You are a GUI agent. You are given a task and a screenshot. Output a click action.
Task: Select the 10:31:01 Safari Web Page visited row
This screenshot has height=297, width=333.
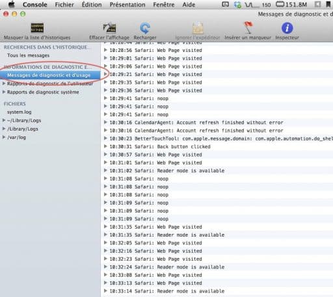[x=217, y=162]
